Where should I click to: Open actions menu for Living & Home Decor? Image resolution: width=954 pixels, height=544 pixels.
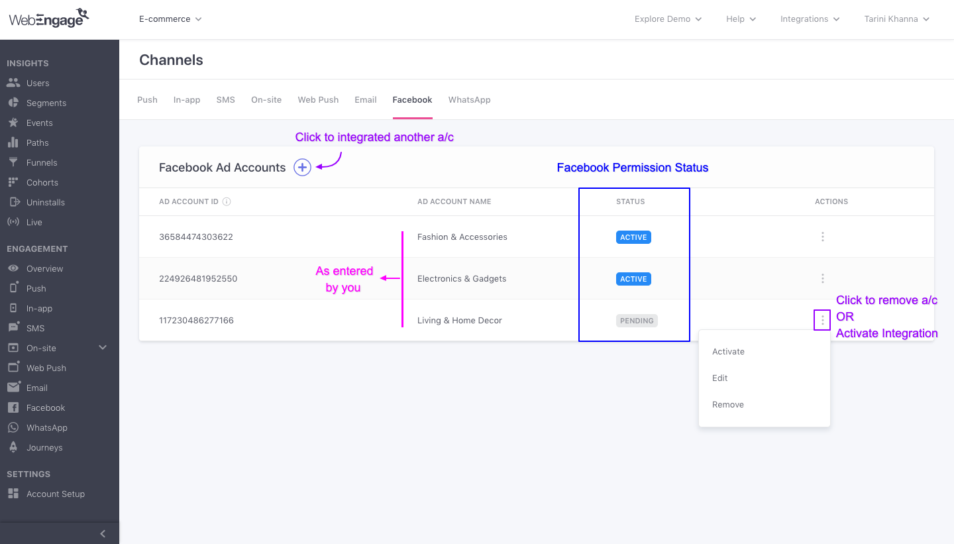[x=823, y=320]
